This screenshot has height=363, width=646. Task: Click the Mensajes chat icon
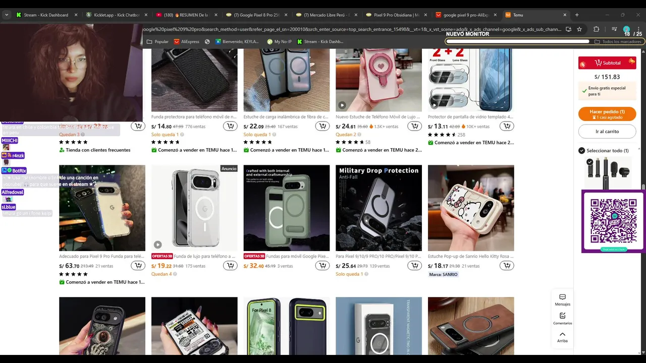point(562,299)
